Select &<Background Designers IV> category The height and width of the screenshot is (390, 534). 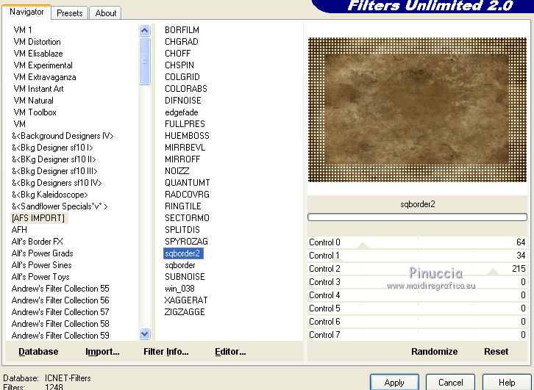tap(63, 136)
